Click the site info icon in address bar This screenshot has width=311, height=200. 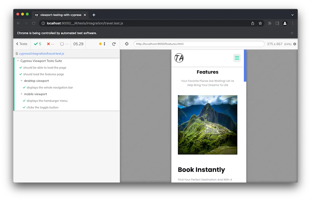tap(43, 23)
